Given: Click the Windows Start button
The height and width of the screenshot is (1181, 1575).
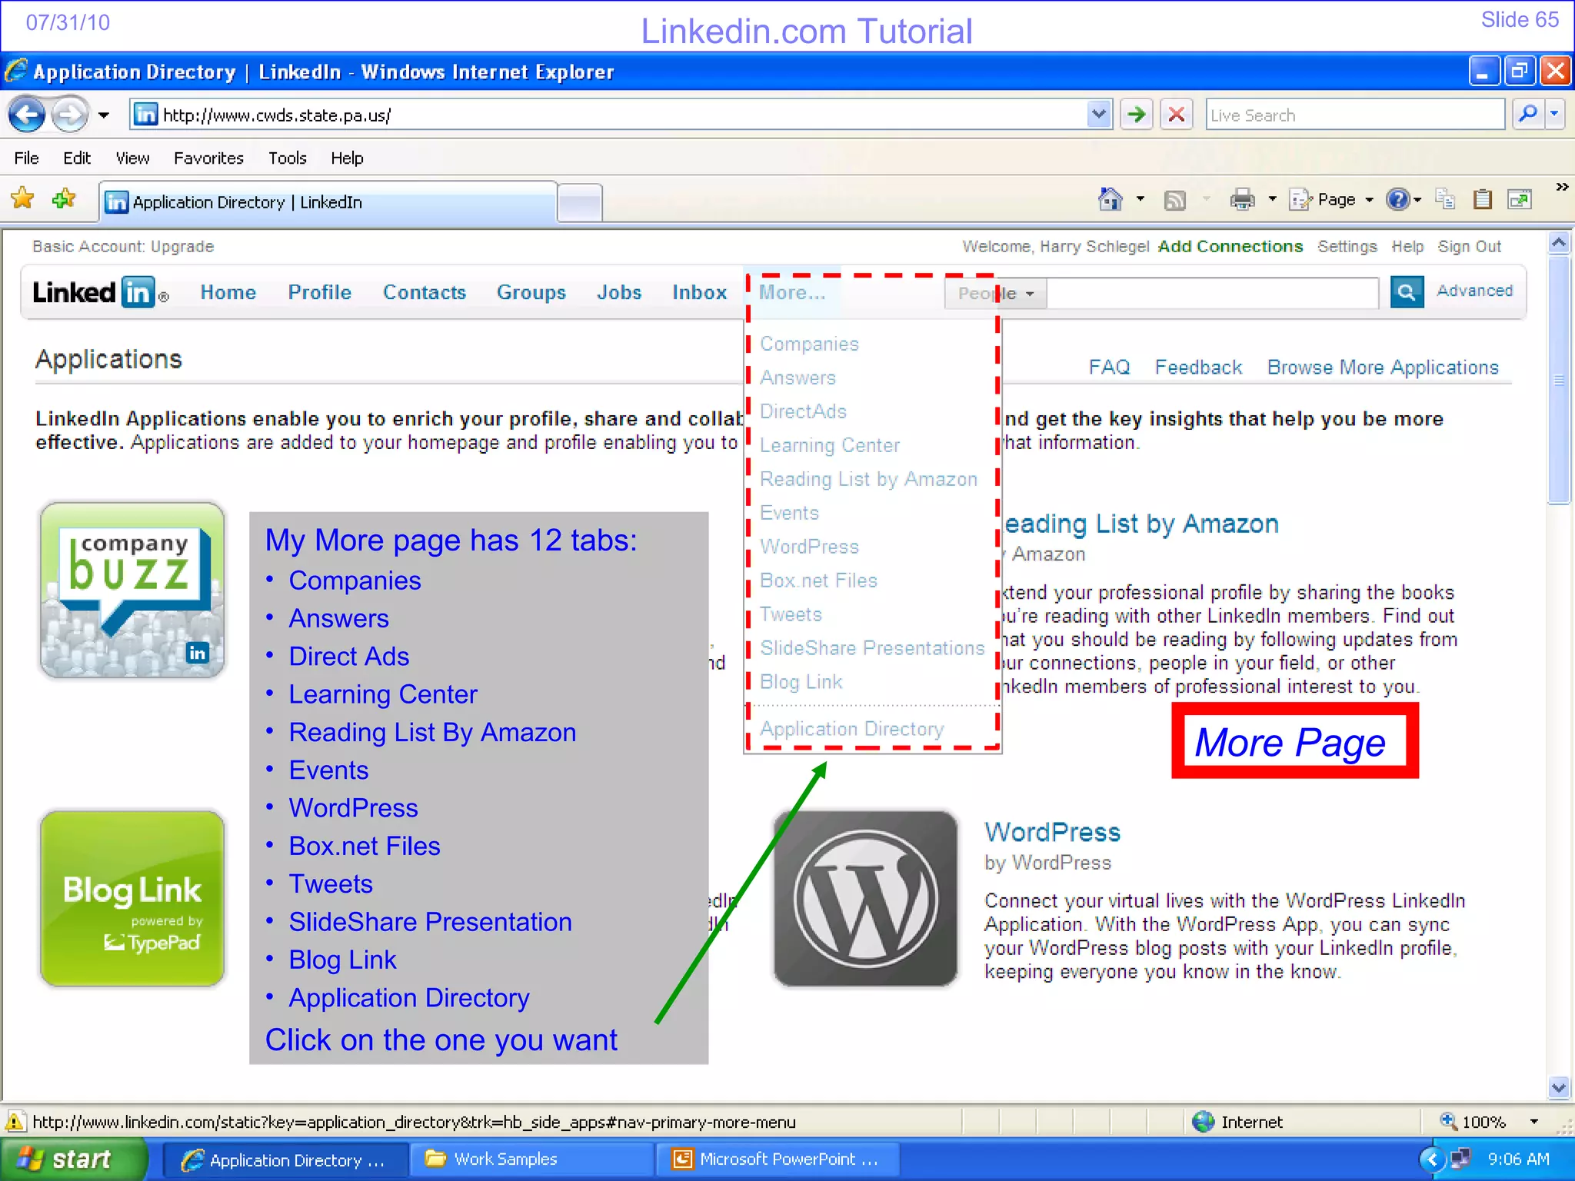Looking at the screenshot, I should pyautogui.click(x=73, y=1159).
